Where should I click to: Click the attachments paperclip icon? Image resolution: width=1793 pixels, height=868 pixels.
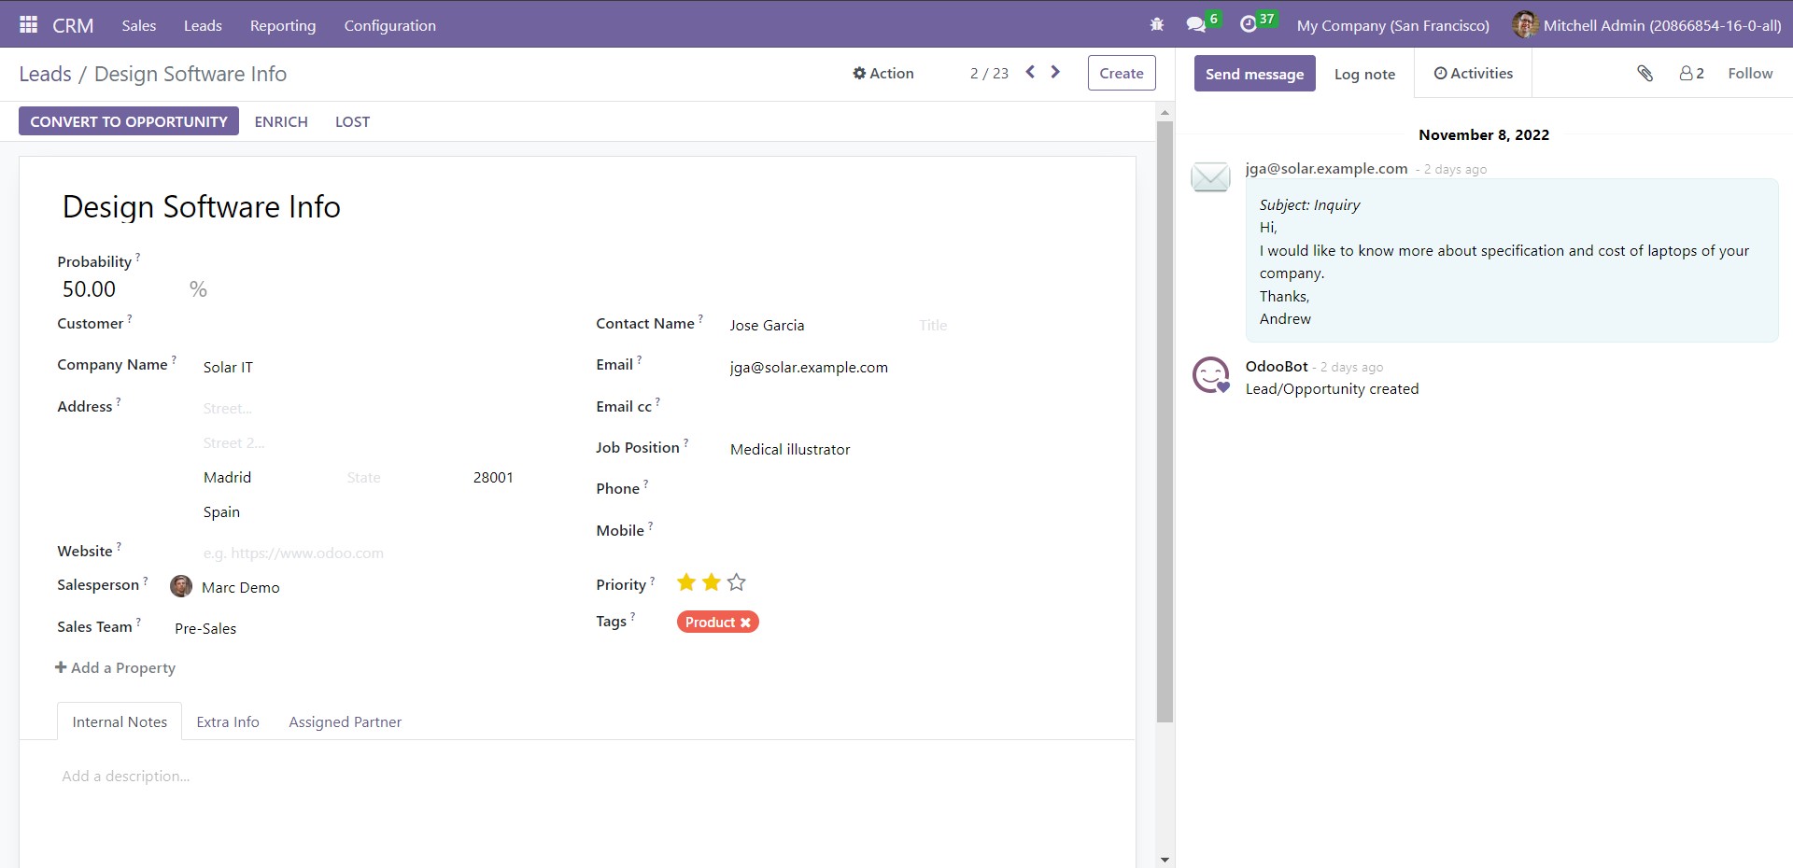click(x=1645, y=73)
